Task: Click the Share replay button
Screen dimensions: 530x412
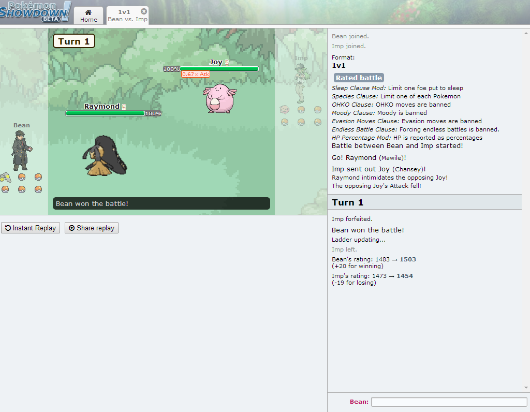Action: 92,228
